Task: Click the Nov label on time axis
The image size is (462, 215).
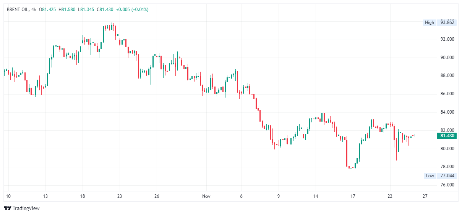Action: (206, 196)
